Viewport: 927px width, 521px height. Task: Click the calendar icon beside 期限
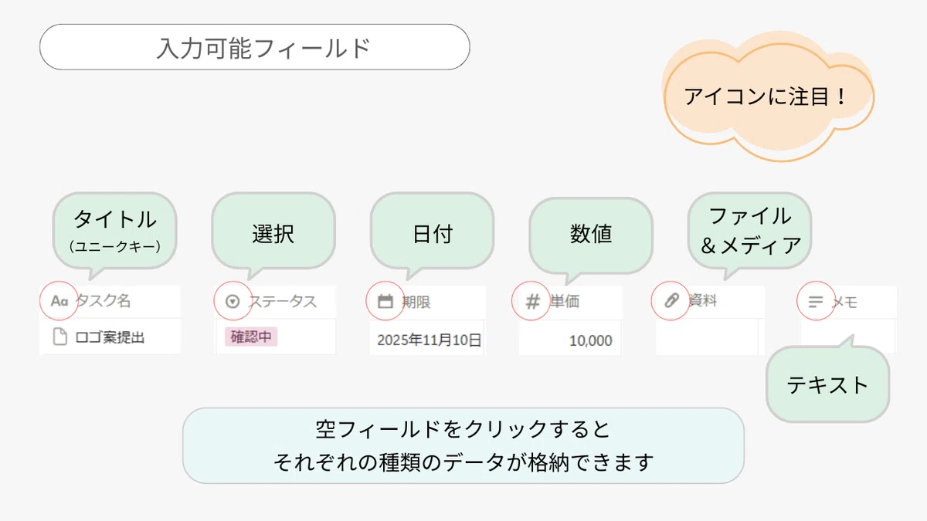[385, 302]
